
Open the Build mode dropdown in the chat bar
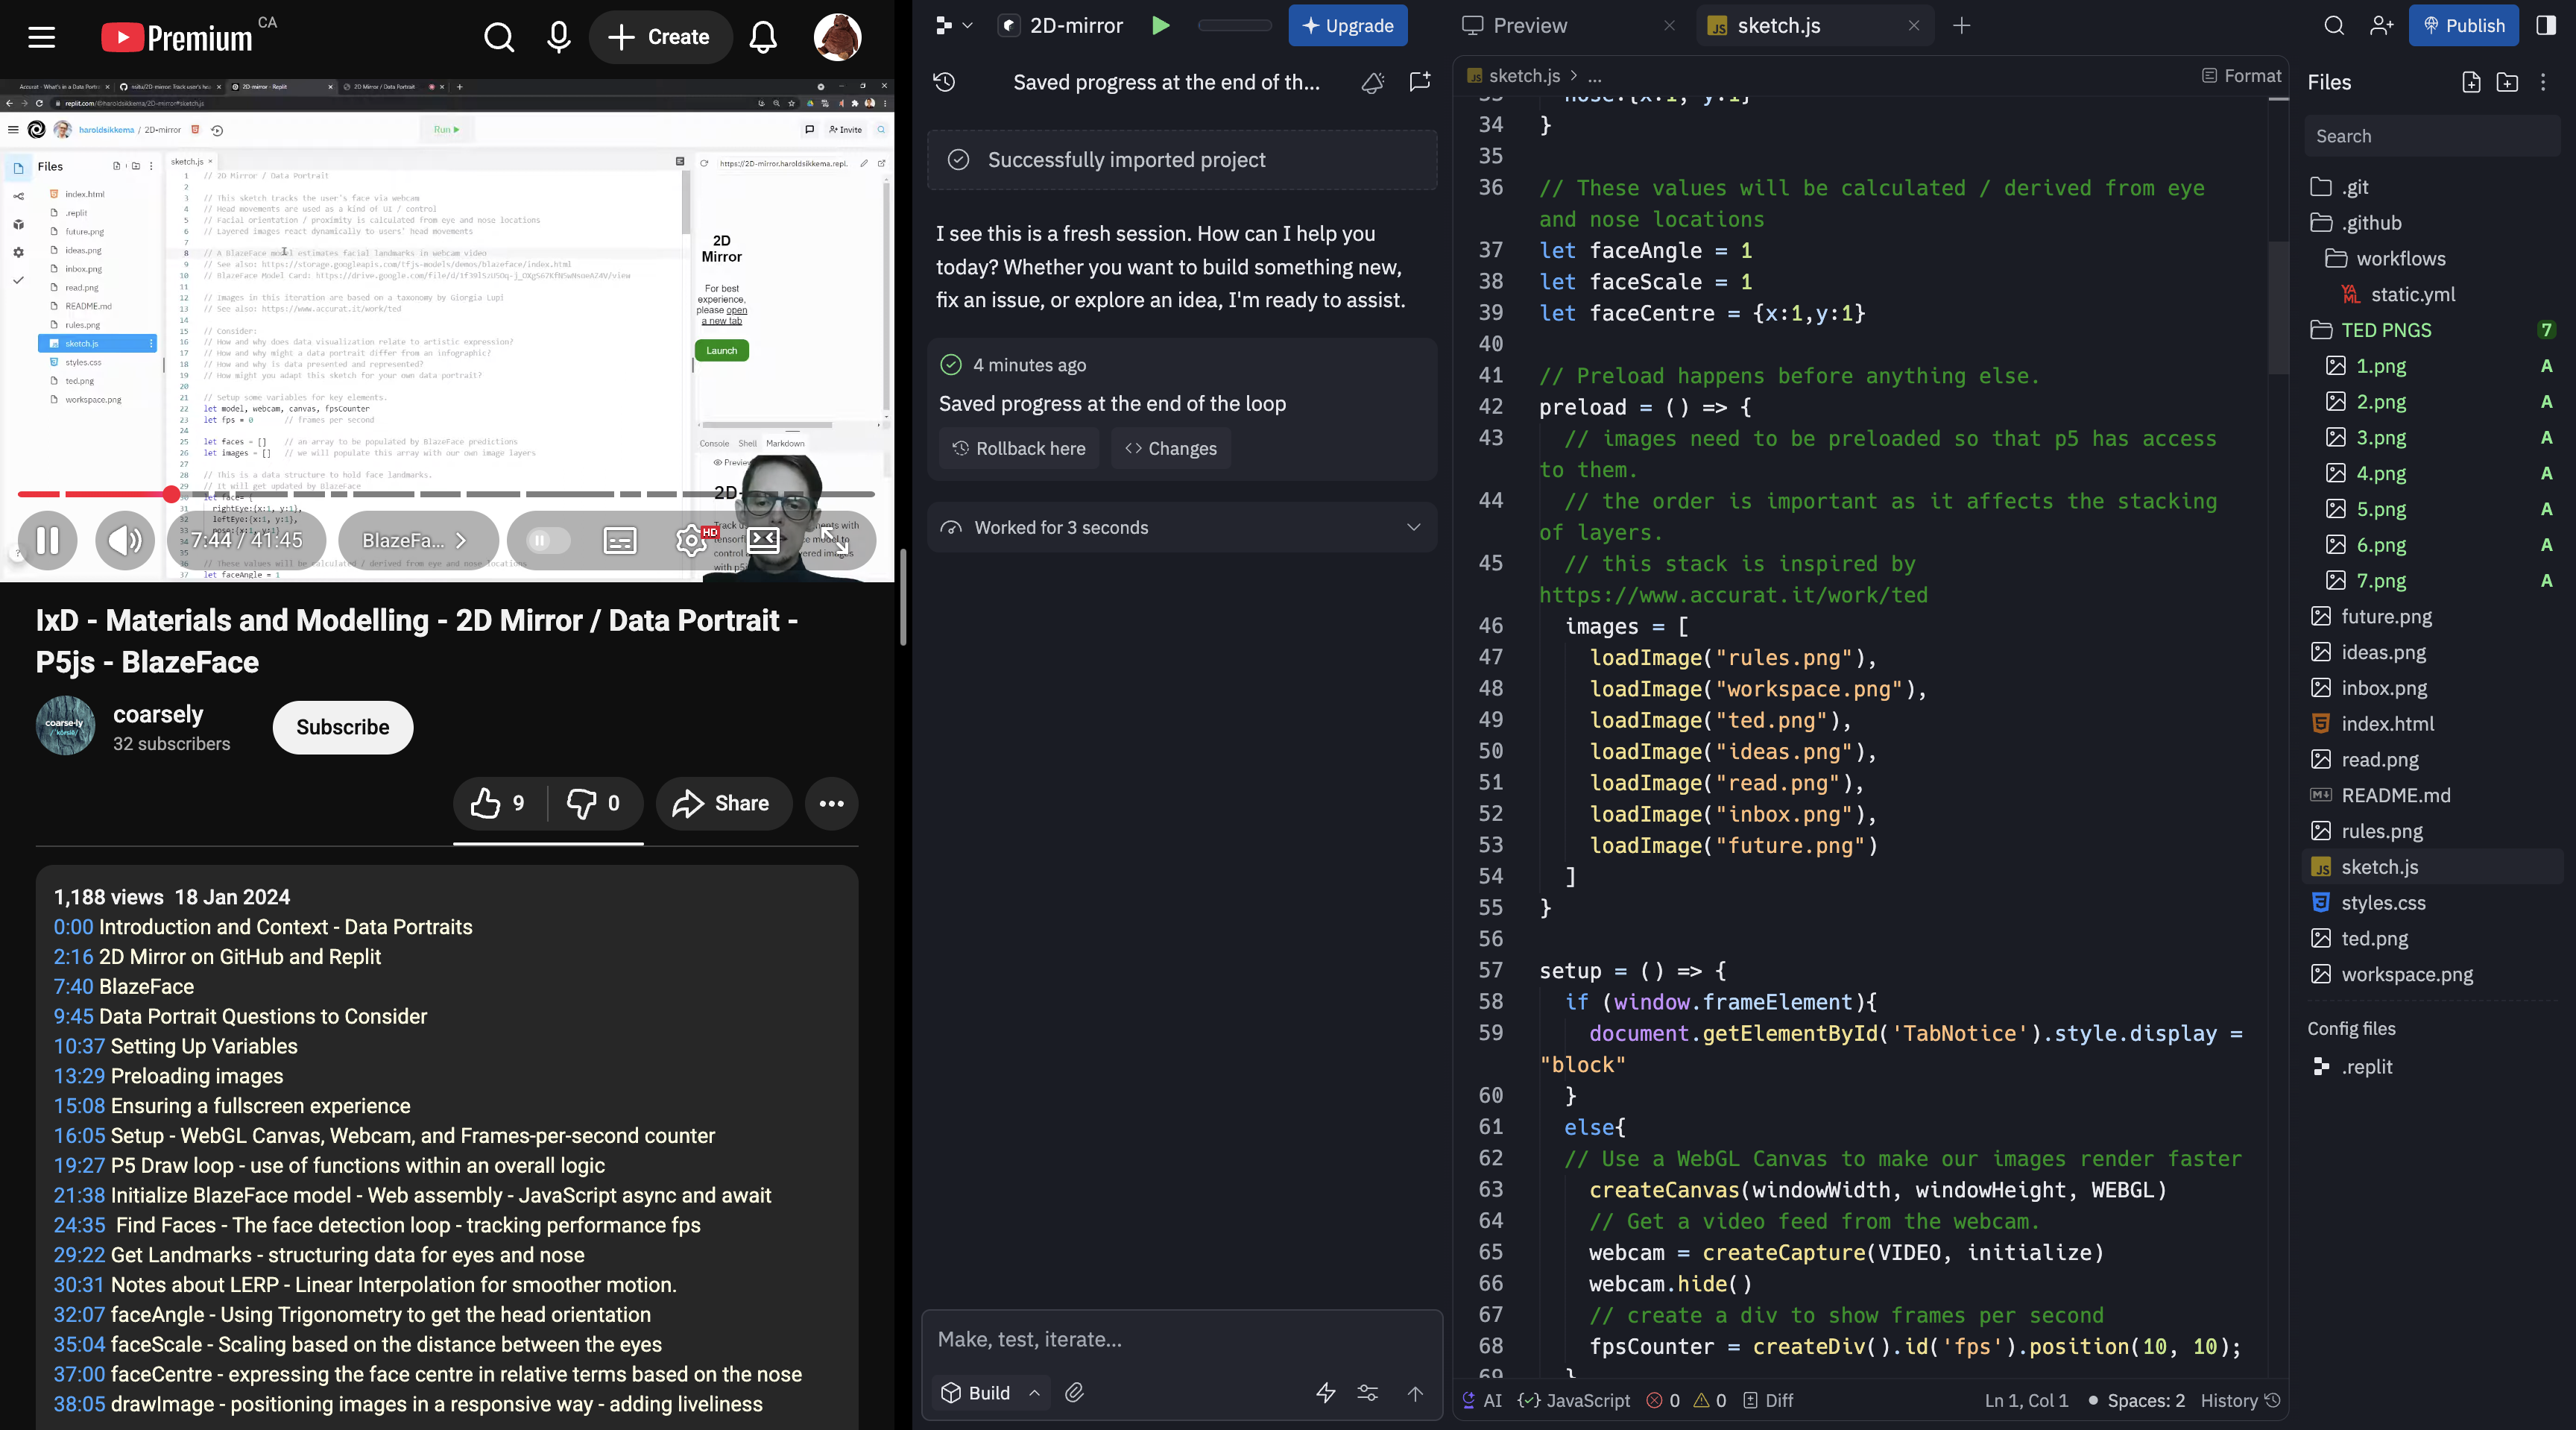[1035, 1392]
